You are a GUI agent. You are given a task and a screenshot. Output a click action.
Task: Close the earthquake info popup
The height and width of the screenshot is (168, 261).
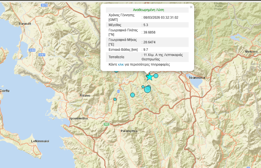click(x=191, y=7)
